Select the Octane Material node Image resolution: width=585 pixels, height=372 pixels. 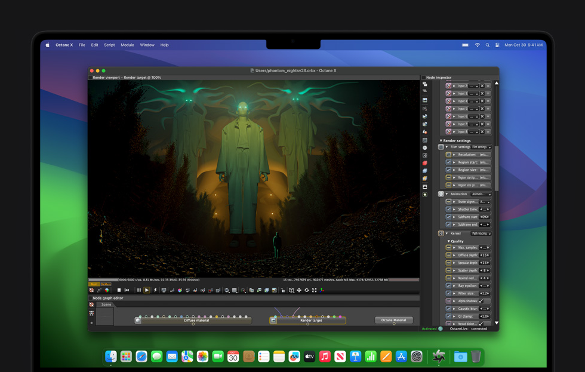coord(393,320)
